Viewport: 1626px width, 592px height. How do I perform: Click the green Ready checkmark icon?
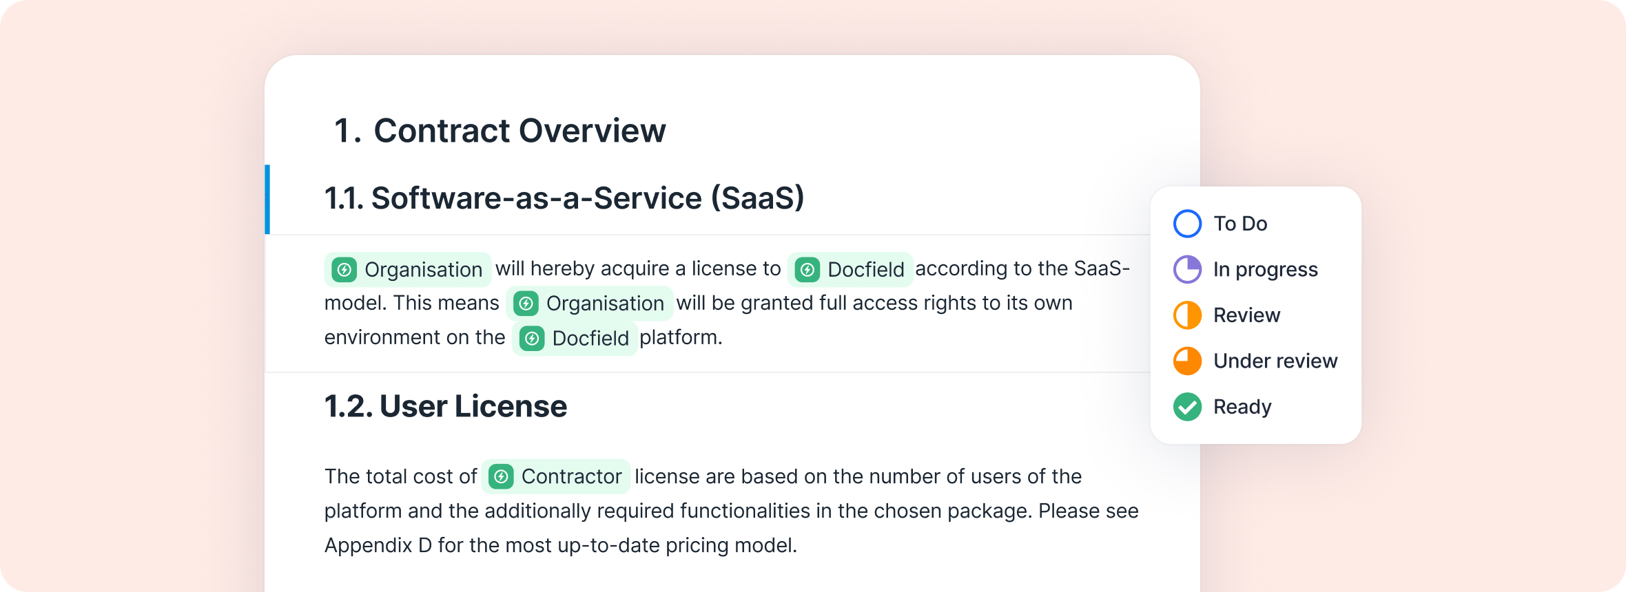click(1187, 407)
